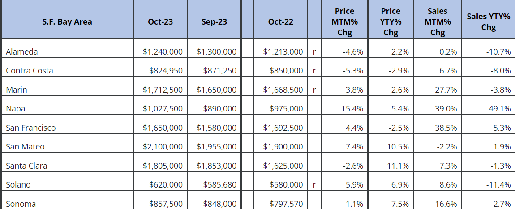The height and width of the screenshot is (209, 515).
Task: Click the Alameda row label
Action: point(22,51)
